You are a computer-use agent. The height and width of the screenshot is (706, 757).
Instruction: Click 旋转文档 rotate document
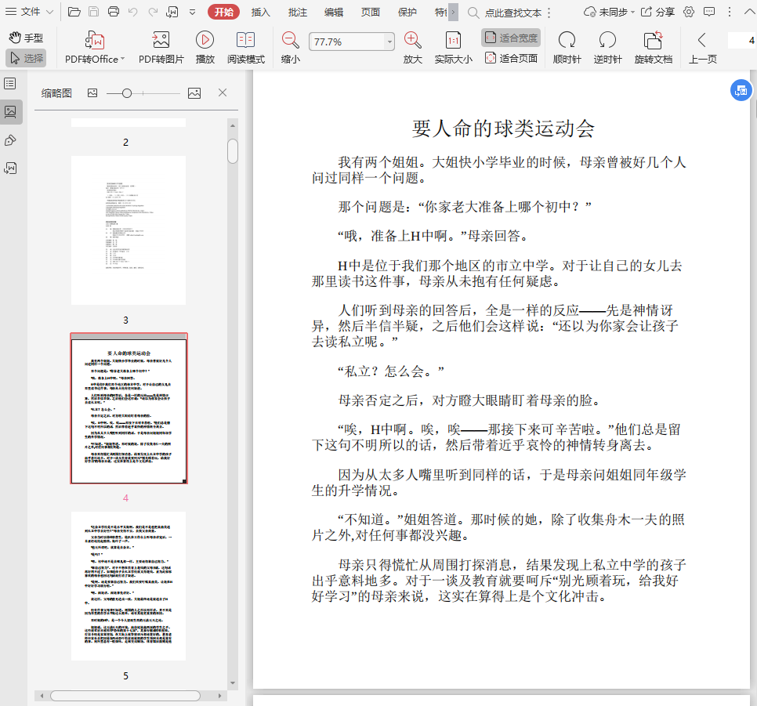[654, 47]
